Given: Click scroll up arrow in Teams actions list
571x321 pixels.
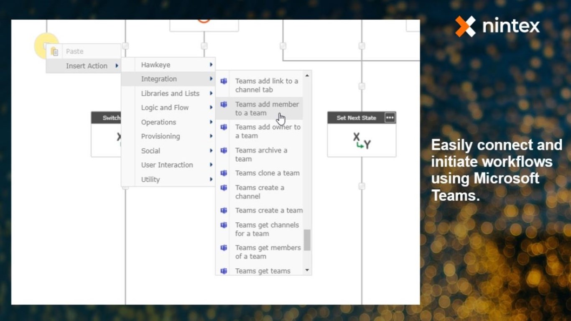Looking at the screenshot, I should 307,76.
